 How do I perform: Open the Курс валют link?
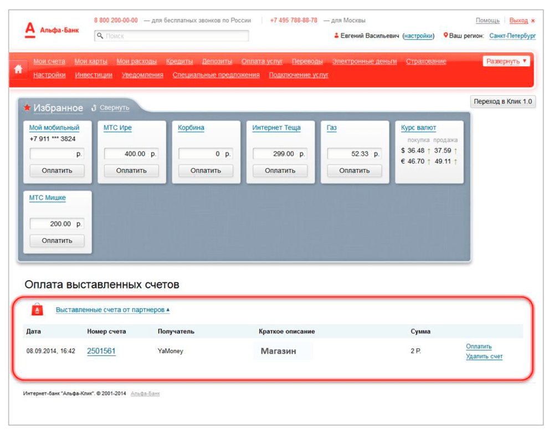418,128
